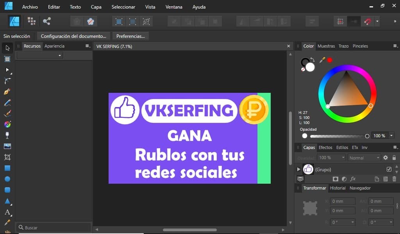
Task: Open the Capas panel options menu
Action: 395,147
